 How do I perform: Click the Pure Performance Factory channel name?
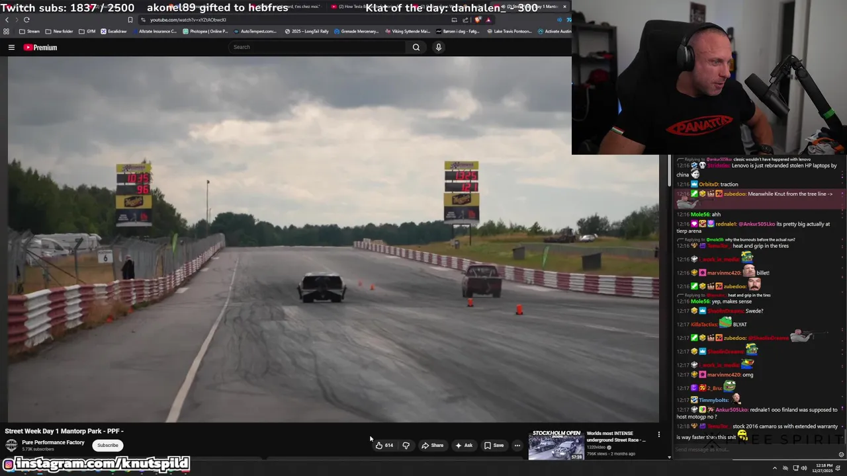[53, 442]
